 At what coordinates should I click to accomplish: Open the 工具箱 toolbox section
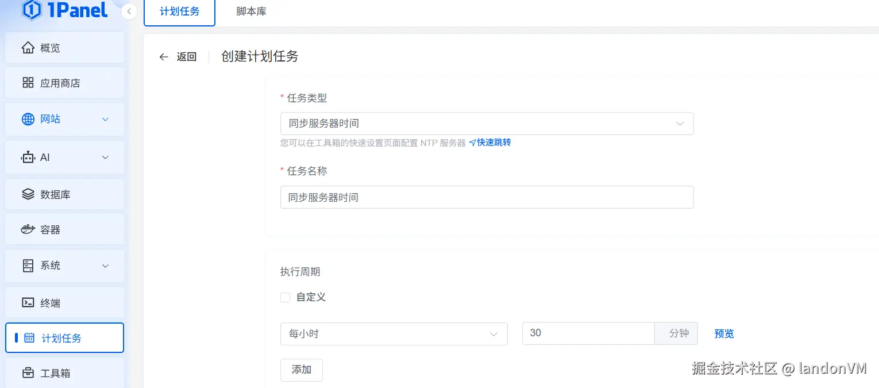click(28, 372)
